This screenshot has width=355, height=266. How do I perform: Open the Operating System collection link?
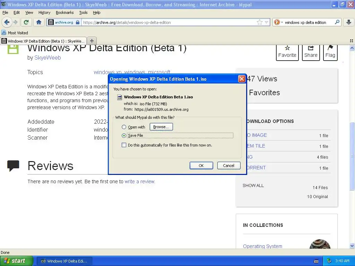point(262,246)
